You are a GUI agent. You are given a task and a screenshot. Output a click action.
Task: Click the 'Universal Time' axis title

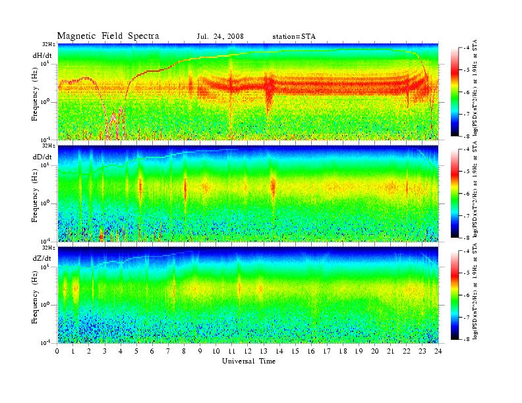coord(248,361)
